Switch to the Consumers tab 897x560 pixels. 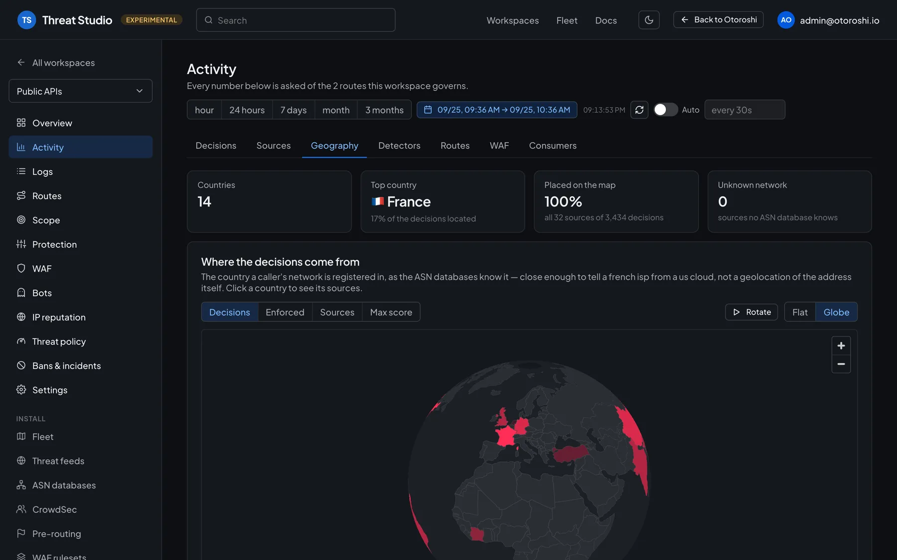click(x=553, y=145)
